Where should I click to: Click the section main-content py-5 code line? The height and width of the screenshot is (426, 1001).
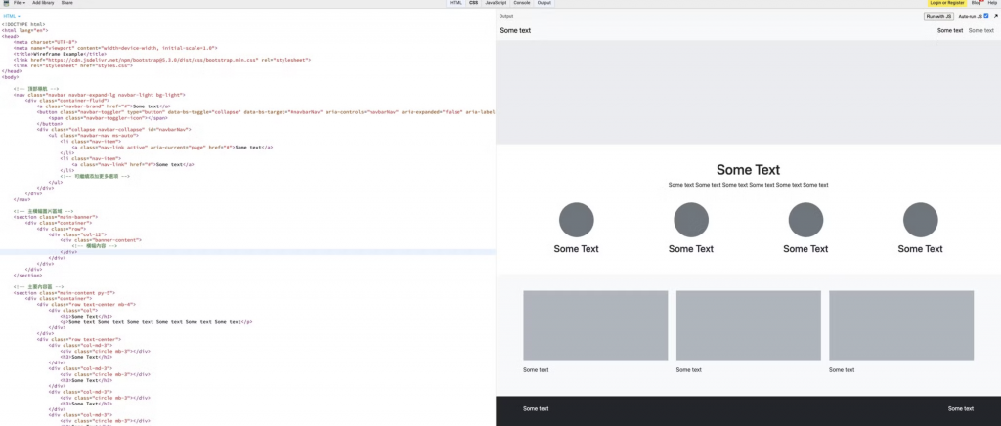click(x=65, y=293)
